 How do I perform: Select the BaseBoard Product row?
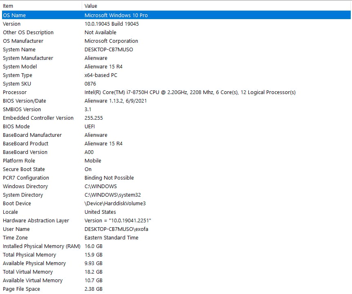[176, 143]
